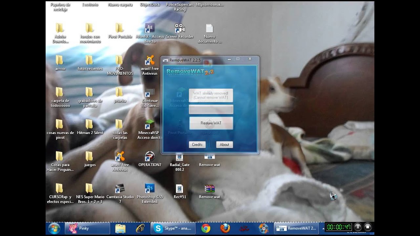The height and width of the screenshot is (236, 420).
Task: Select the 'grabadores de pantalla' folder
Action: (89, 92)
